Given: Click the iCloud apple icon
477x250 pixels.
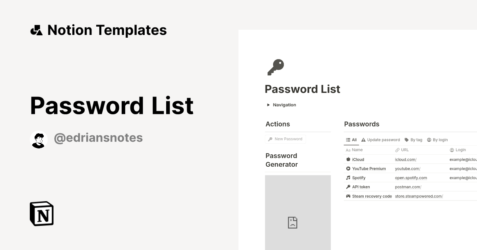Looking at the screenshot, I should coord(348,160).
